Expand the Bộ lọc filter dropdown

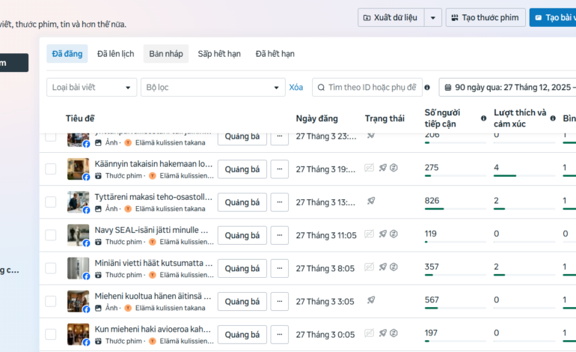212,88
